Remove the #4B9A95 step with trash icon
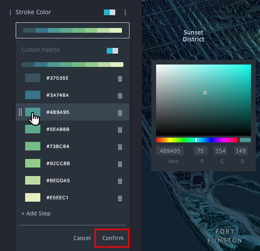This screenshot has width=260, height=251. [120, 113]
